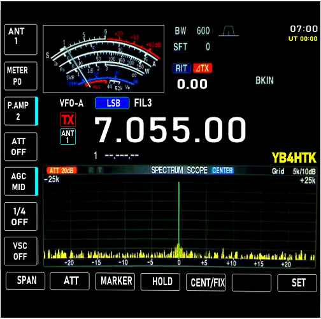
Task: Click the YB4HTK callsign text
Action: click(294, 158)
